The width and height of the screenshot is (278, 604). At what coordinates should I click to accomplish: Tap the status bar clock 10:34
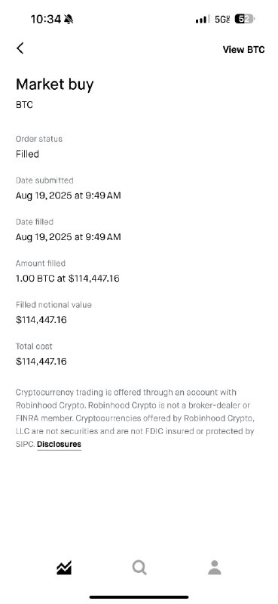click(x=46, y=19)
